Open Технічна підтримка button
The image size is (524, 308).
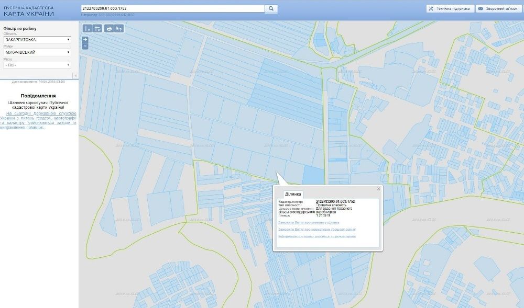[x=450, y=9]
